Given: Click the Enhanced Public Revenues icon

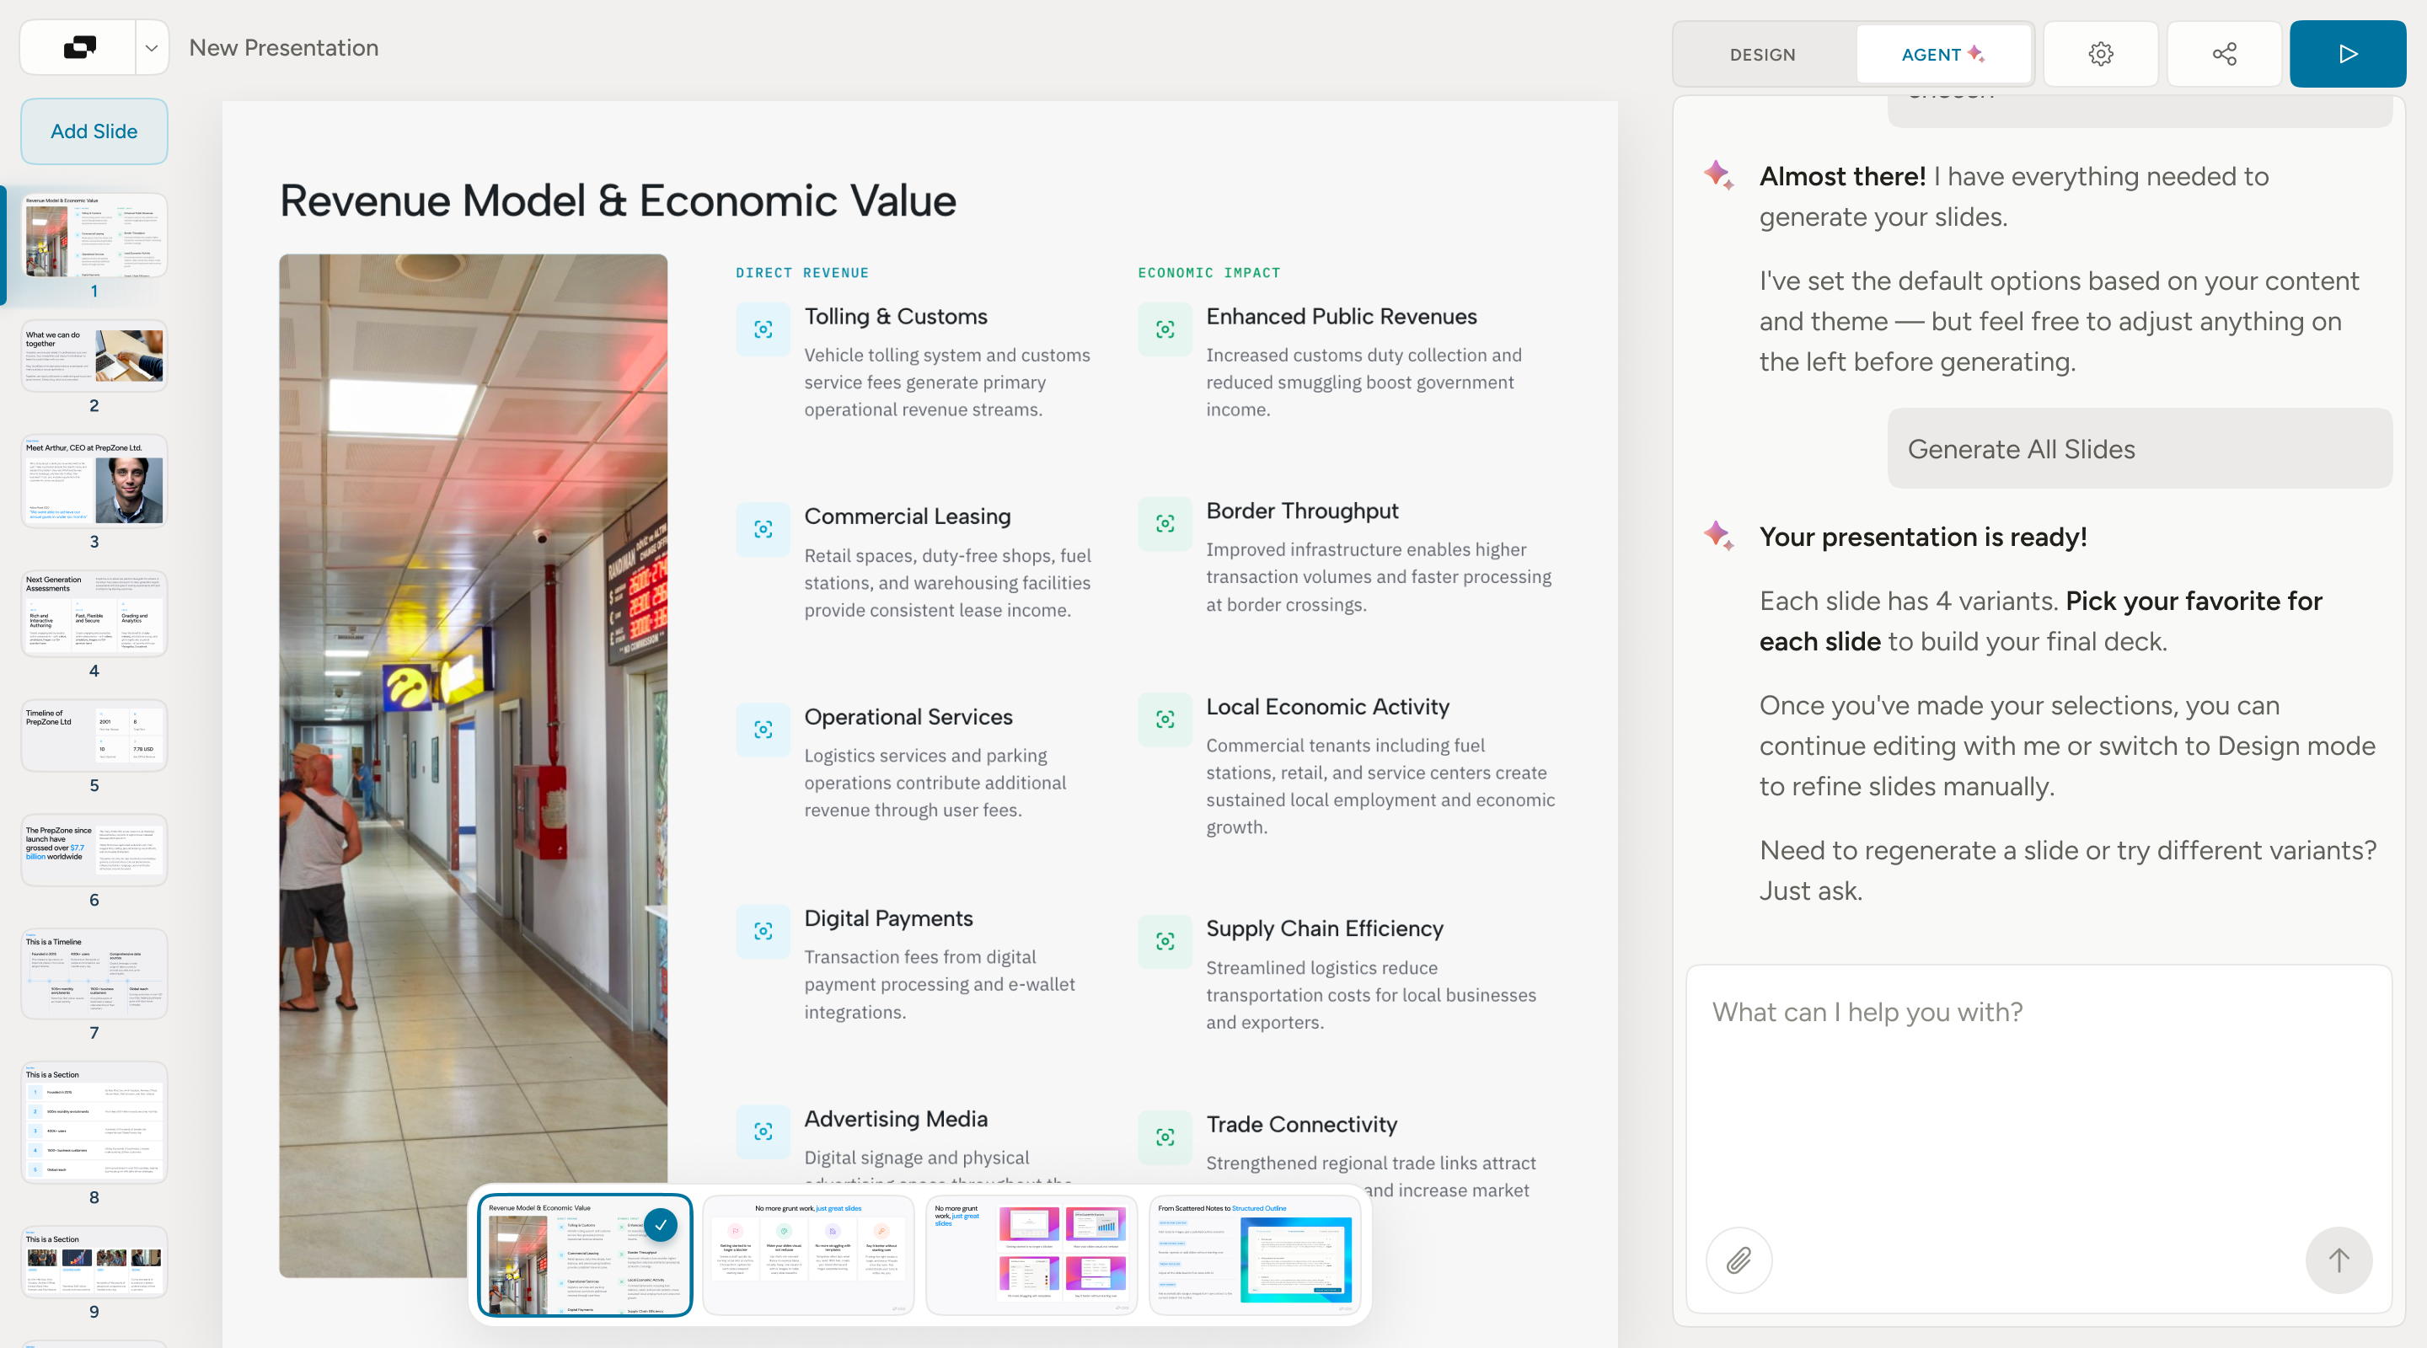Looking at the screenshot, I should pos(1165,329).
